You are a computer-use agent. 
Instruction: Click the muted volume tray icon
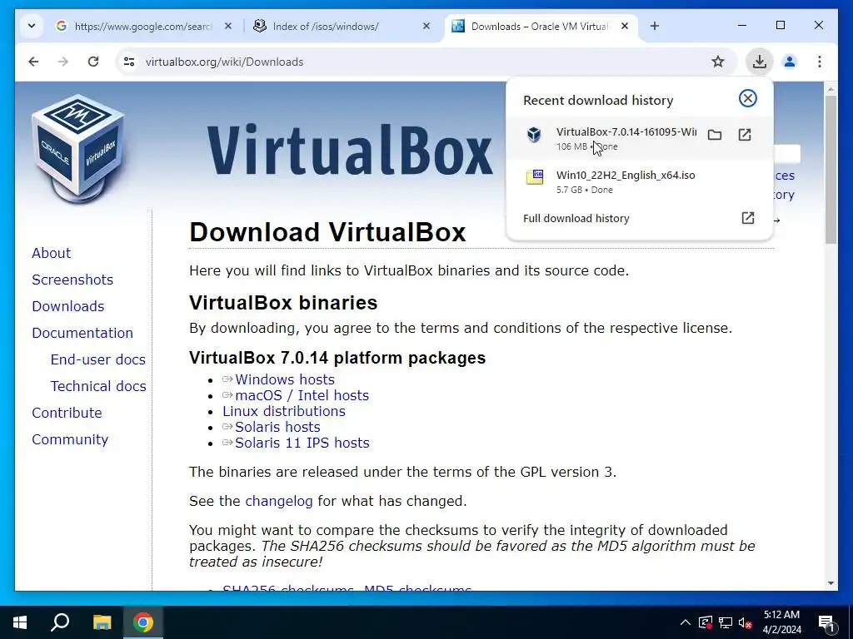coord(746,622)
